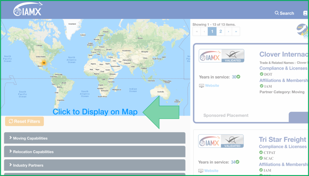Click the chevron on Moving Capabilities bar
The width and height of the screenshot is (309, 176).
click(x=11, y=138)
